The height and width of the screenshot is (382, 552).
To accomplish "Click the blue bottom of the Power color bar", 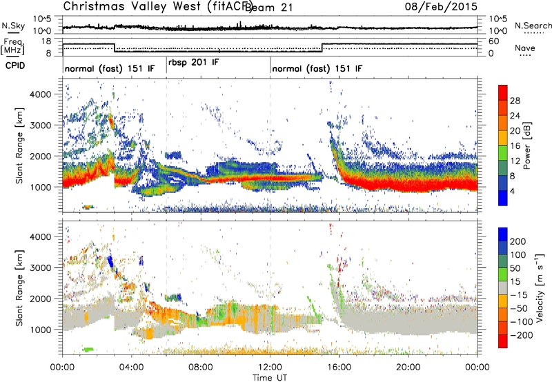I will pos(503,199).
